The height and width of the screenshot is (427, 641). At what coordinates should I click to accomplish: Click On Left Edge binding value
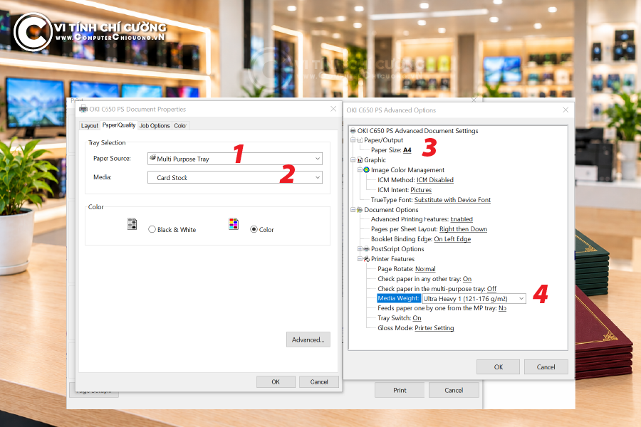(452, 239)
